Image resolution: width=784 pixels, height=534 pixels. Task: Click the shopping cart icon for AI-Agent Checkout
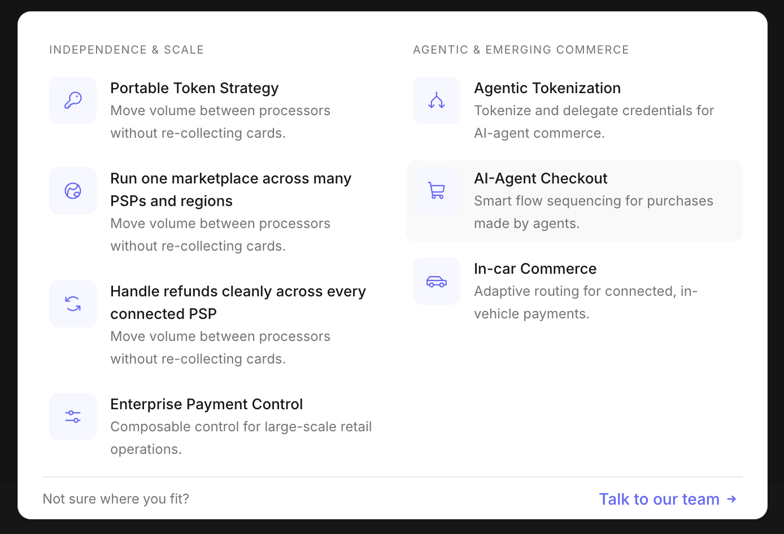coord(437,191)
